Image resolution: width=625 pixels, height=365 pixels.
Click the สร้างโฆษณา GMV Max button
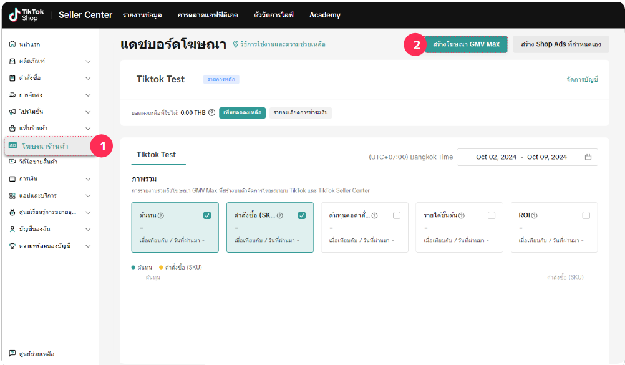pos(466,44)
